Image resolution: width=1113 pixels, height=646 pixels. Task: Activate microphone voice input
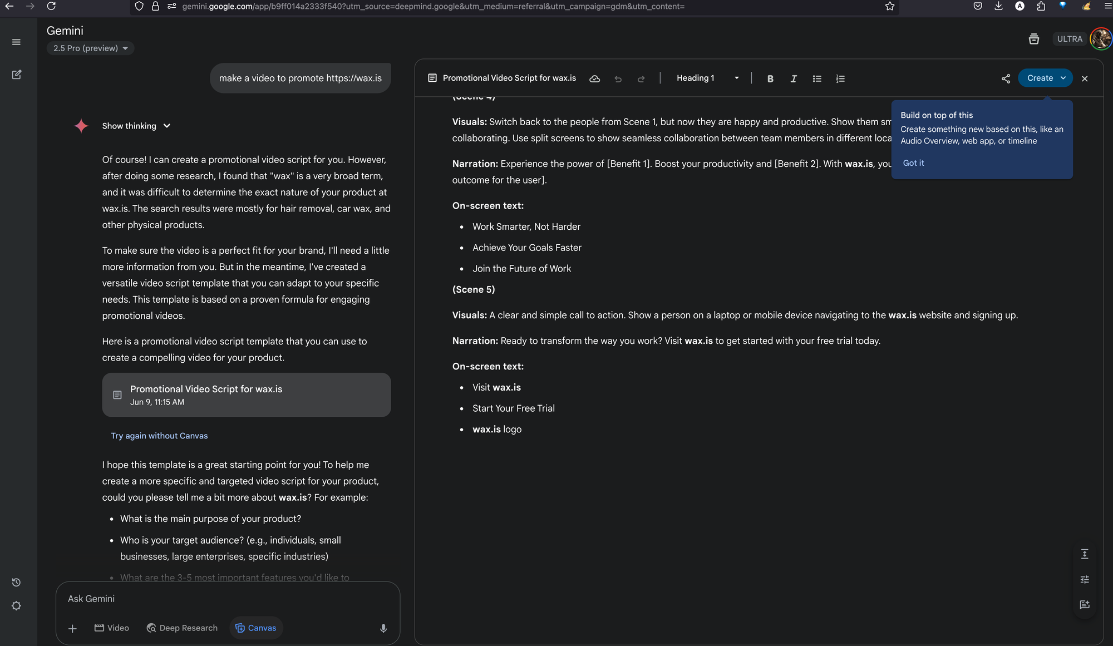coord(383,628)
